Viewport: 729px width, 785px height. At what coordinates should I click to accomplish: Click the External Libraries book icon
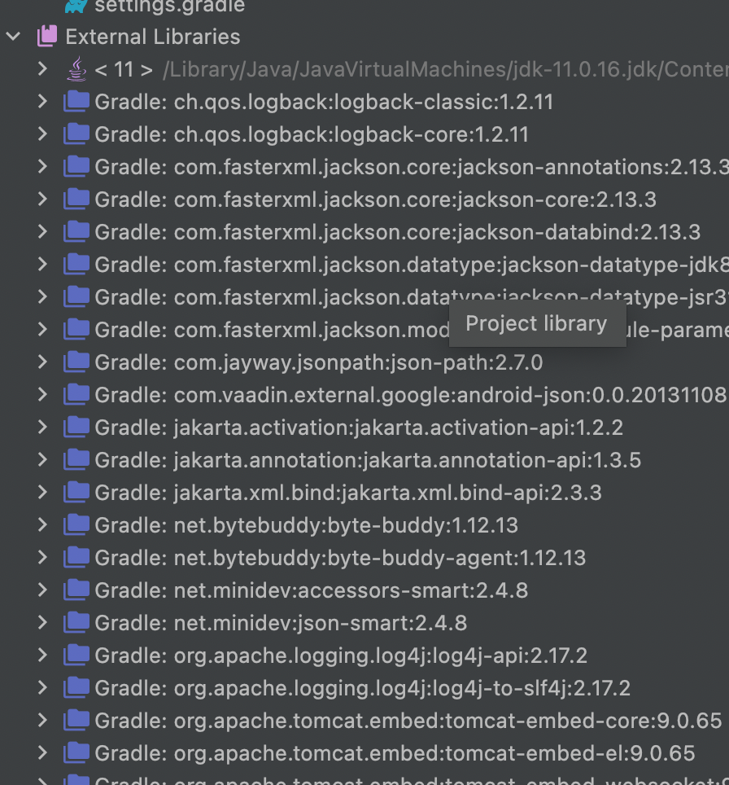click(47, 37)
